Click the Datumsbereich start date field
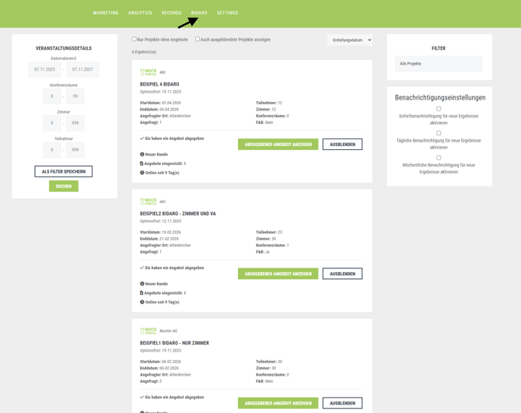521x413 pixels. click(x=44, y=69)
